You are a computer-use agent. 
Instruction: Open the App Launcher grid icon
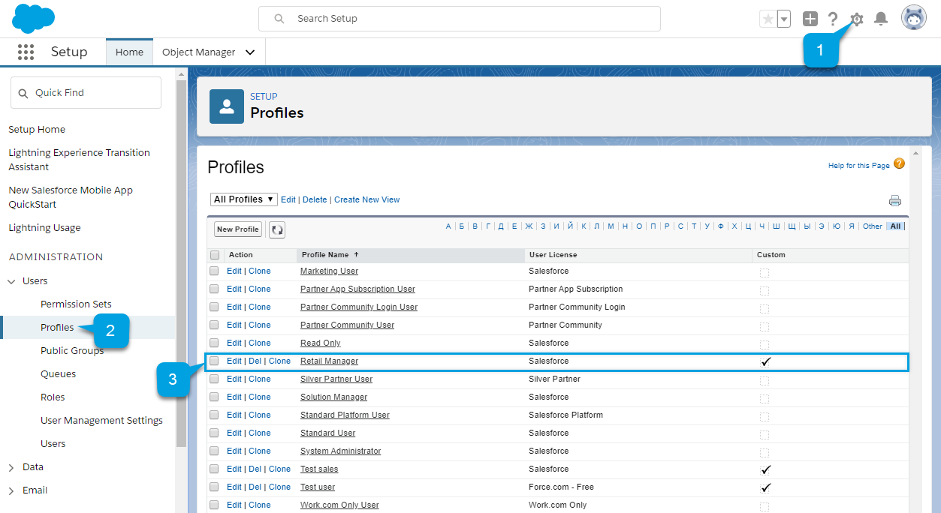point(26,52)
